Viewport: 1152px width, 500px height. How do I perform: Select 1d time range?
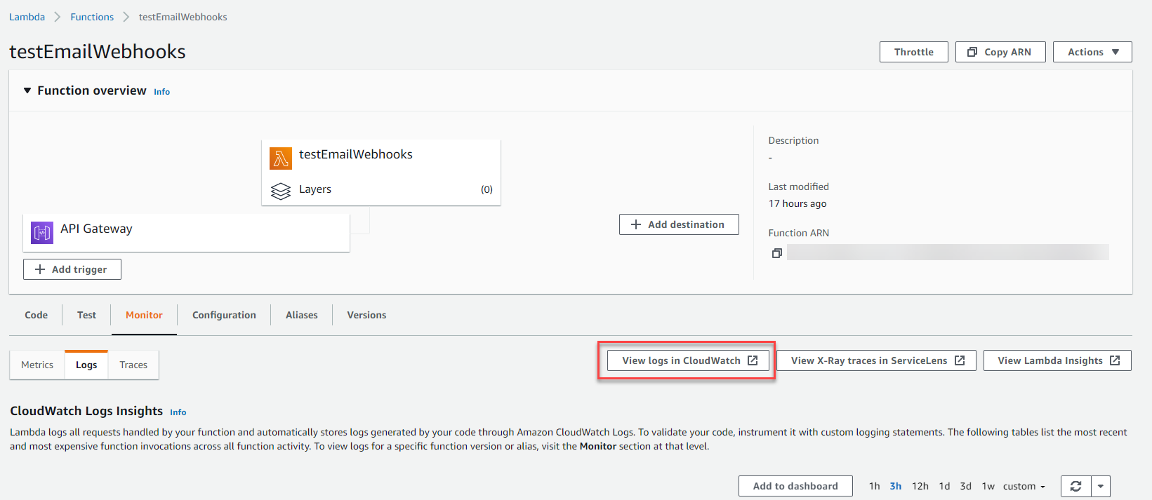pos(945,486)
